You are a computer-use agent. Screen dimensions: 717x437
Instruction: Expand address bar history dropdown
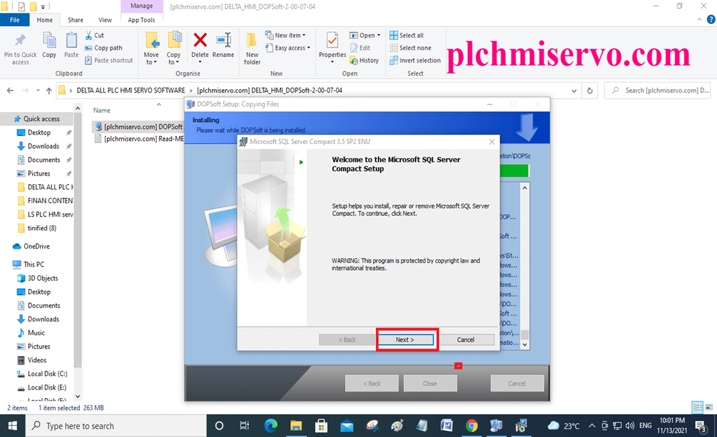coord(574,90)
